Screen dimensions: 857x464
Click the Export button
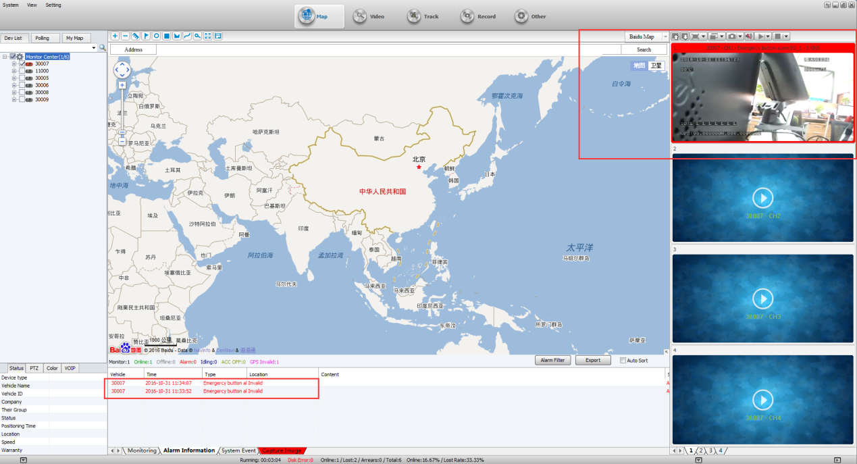(593, 361)
